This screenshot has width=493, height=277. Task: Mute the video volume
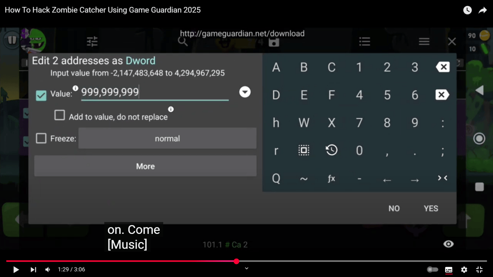pyautogui.click(x=48, y=270)
